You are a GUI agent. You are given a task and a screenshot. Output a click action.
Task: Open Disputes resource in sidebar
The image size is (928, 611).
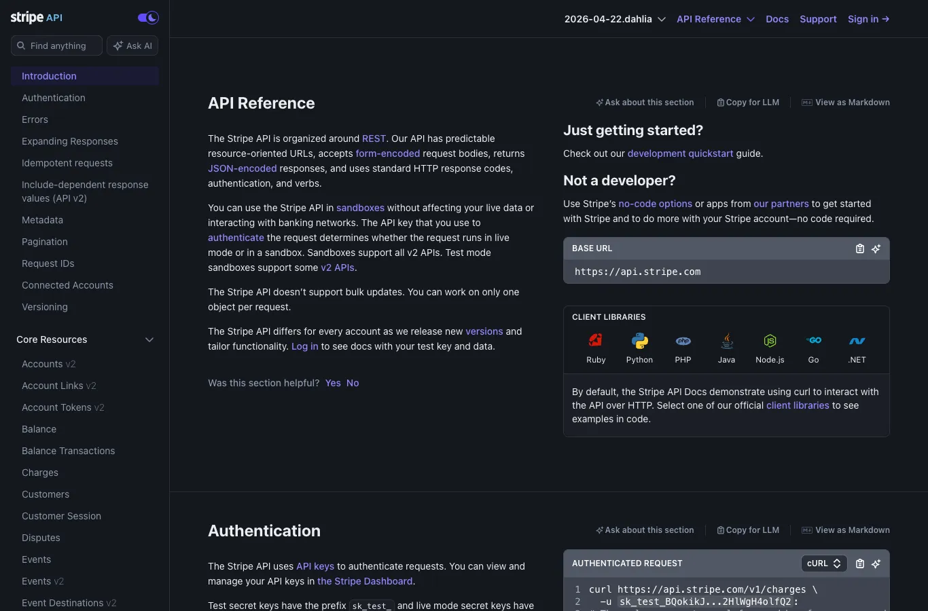(41, 538)
